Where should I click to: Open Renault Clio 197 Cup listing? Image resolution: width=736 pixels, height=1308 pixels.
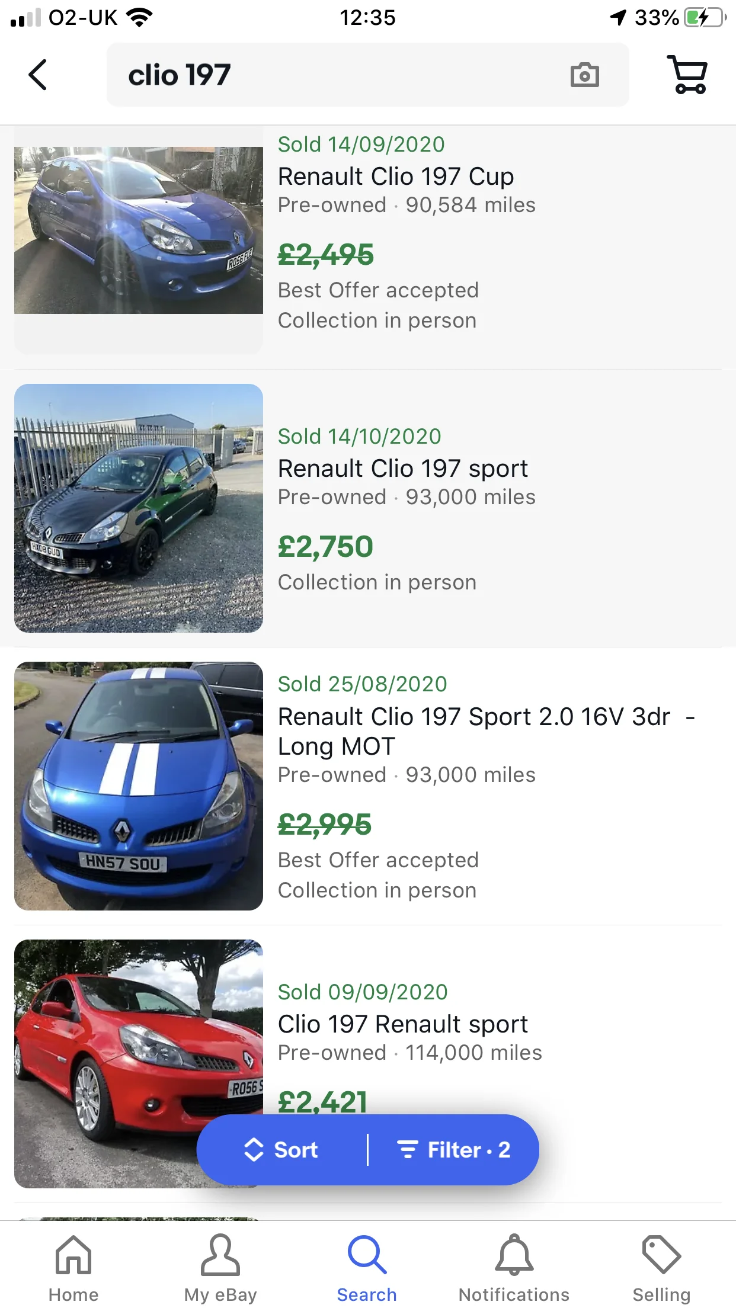coord(396,176)
